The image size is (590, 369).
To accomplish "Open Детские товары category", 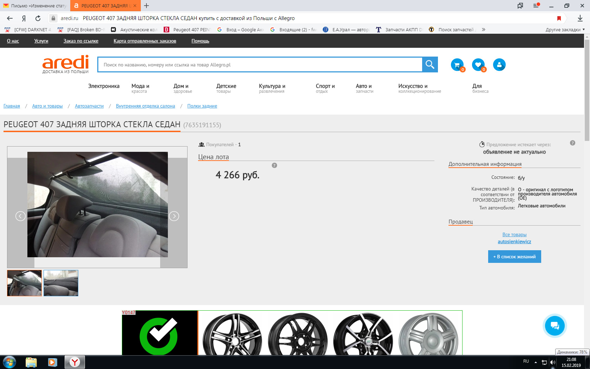I will (x=226, y=88).
